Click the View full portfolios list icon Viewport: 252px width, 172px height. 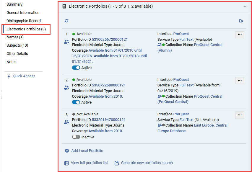[67, 163]
